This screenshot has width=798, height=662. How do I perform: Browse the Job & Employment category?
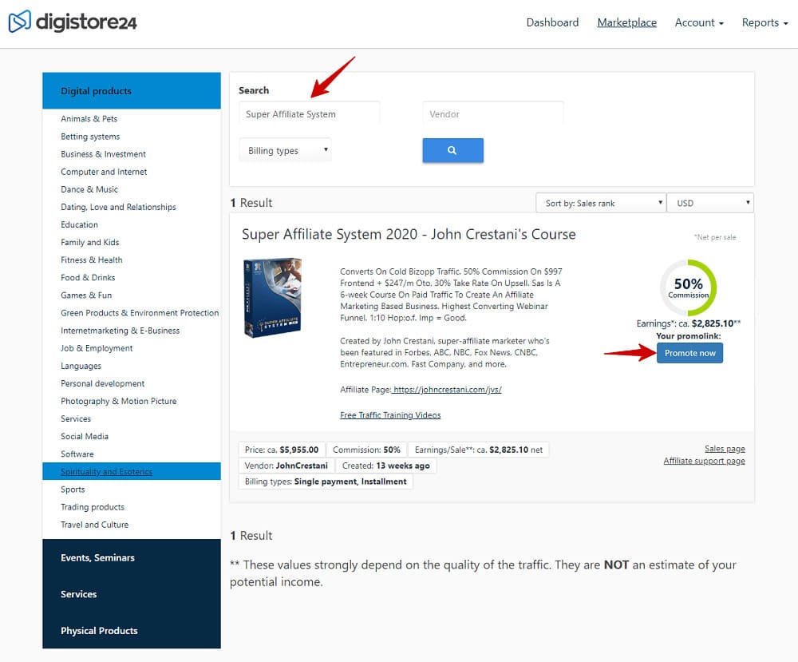point(97,348)
